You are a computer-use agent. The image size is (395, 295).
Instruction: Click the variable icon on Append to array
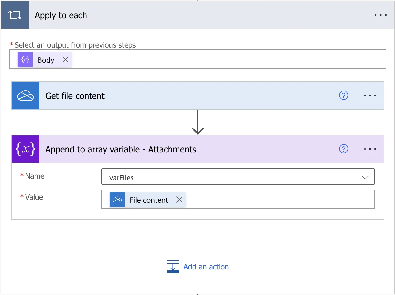(26, 149)
